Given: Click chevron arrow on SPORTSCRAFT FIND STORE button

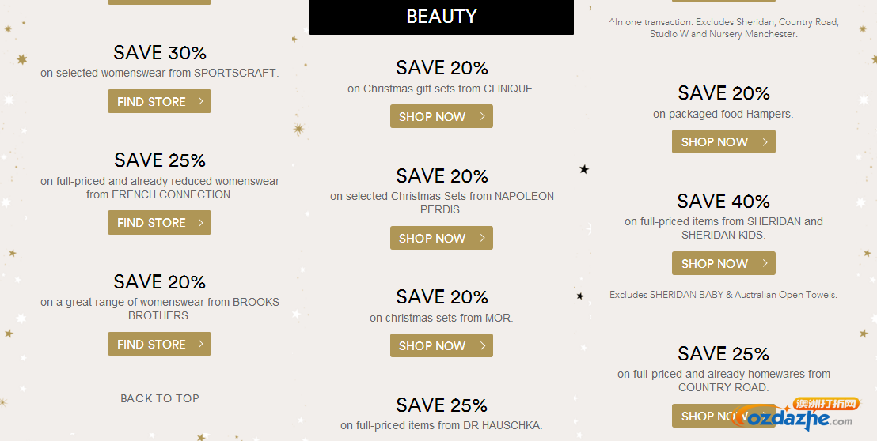Looking at the screenshot, I should (201, 101).
